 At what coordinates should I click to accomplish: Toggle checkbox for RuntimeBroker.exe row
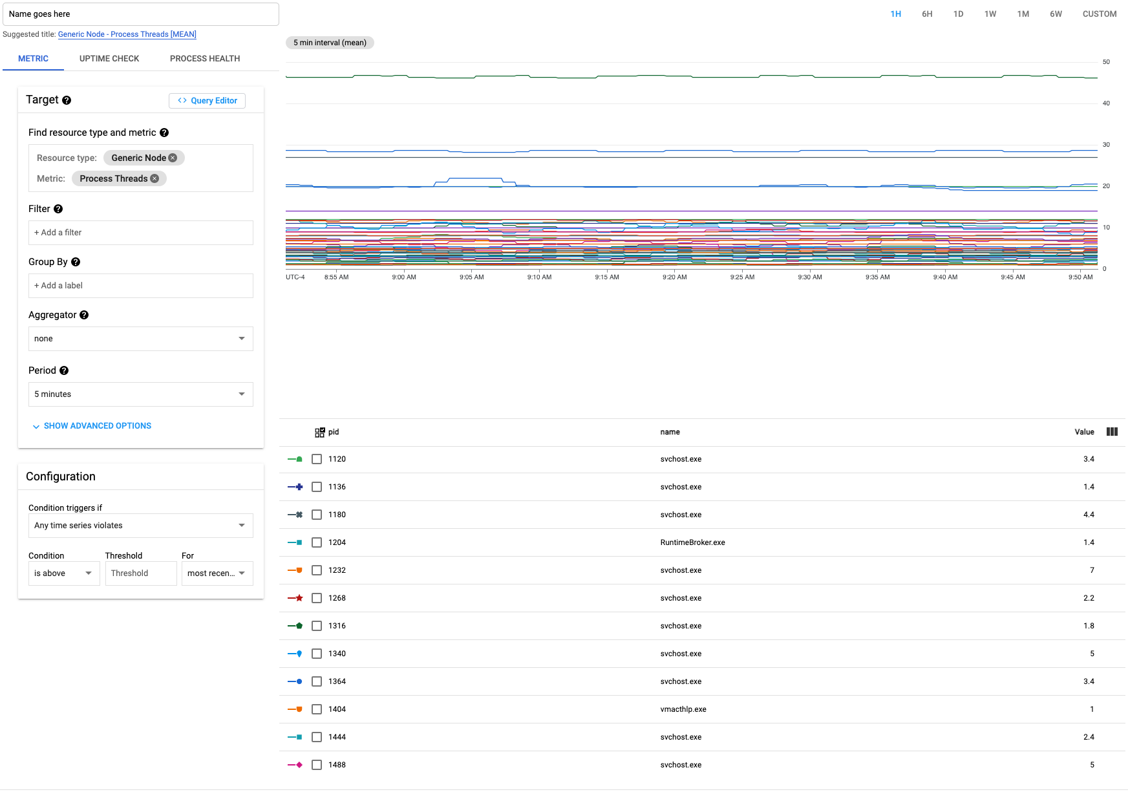317,542
